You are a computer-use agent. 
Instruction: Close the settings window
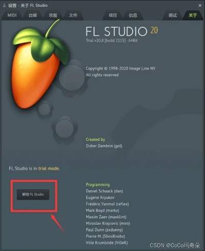point(200,6)
